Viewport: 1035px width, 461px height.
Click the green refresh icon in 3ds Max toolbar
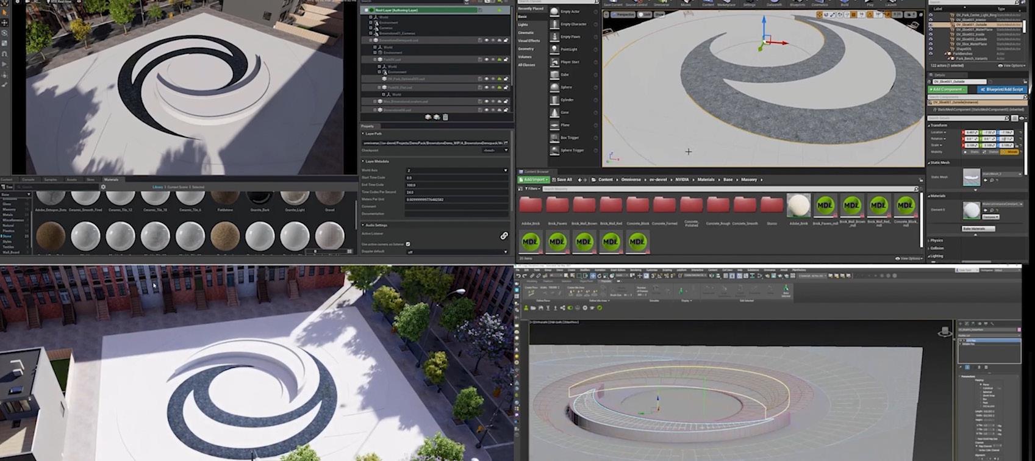(x=600, y=308)
